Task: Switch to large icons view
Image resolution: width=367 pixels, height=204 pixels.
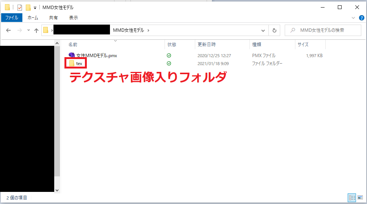Action: tap(360, 198)
